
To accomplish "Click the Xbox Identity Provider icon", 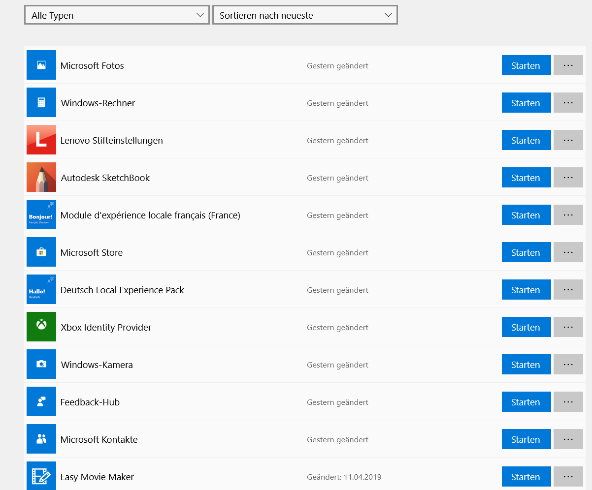I will point(41,327).
